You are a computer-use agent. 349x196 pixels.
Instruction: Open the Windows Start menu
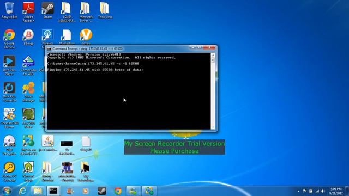coord(7,191)
